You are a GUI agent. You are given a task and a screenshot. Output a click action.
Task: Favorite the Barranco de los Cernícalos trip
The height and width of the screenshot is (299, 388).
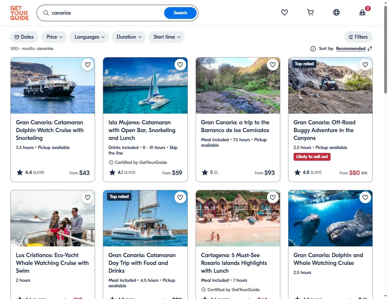273,65
